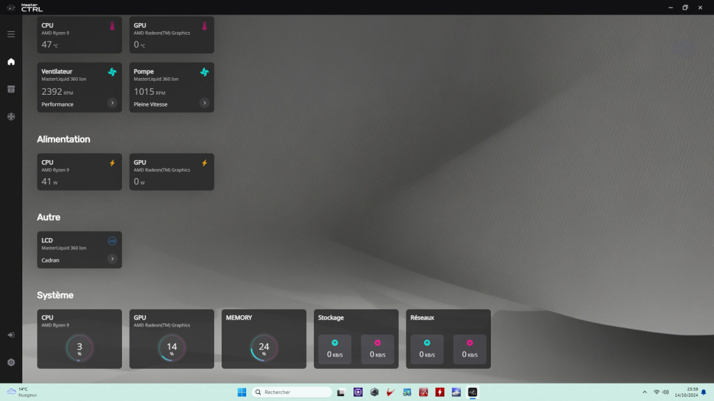Click the Pompe pump icon
This screenshot has width=714, height=401.
(204, 72)
